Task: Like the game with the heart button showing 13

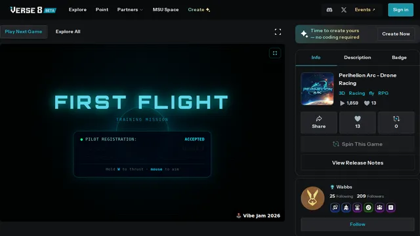Action: [358, 123]
